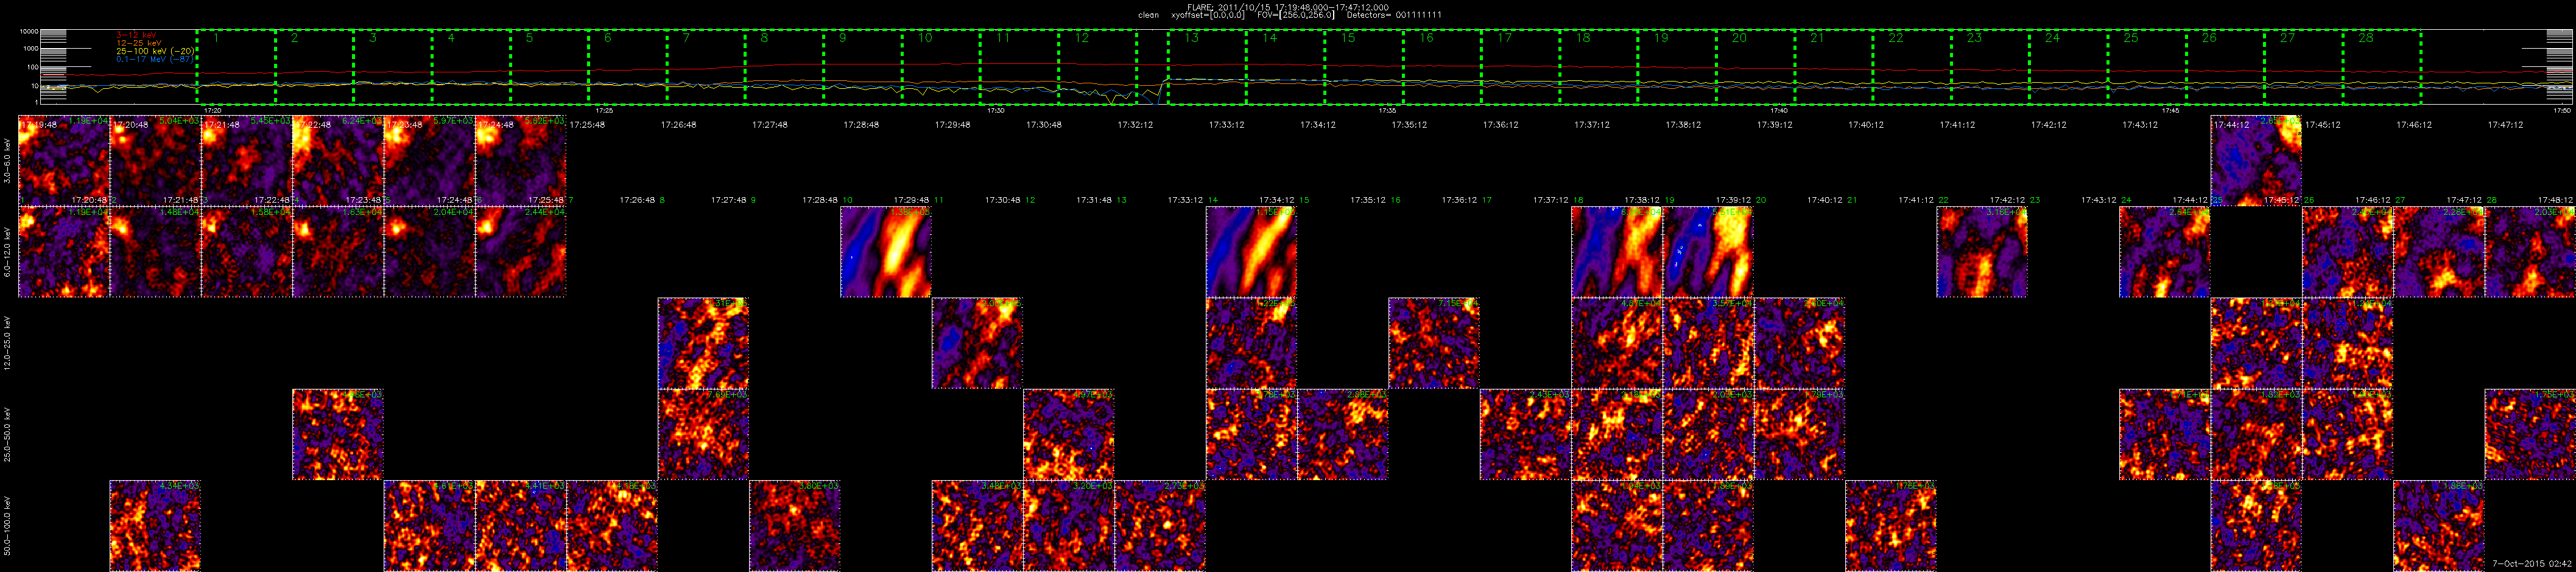Open the 50.0-100.0 keV image for interval 5
The height and width of the screenshot is (572, 2576).
click(x=429, y=526)
